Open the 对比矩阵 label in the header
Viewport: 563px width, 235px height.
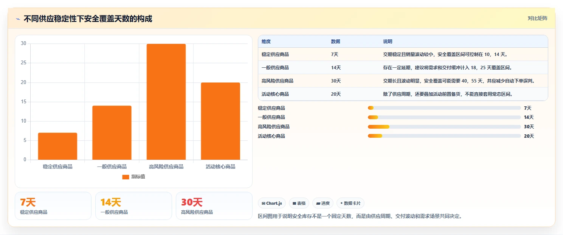pos(537,18)
